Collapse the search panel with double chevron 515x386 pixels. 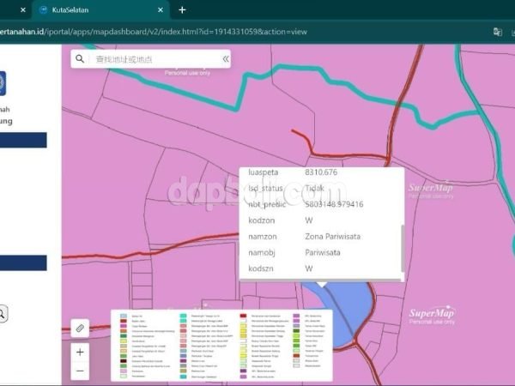[226, 59]
